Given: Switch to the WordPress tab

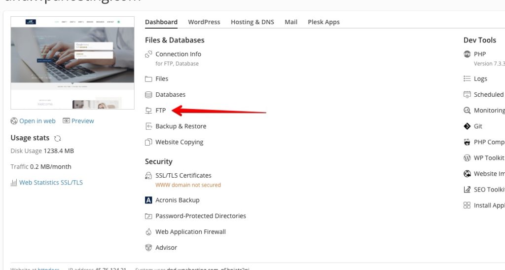Looking at the screenshot, I should pos(204,22).
